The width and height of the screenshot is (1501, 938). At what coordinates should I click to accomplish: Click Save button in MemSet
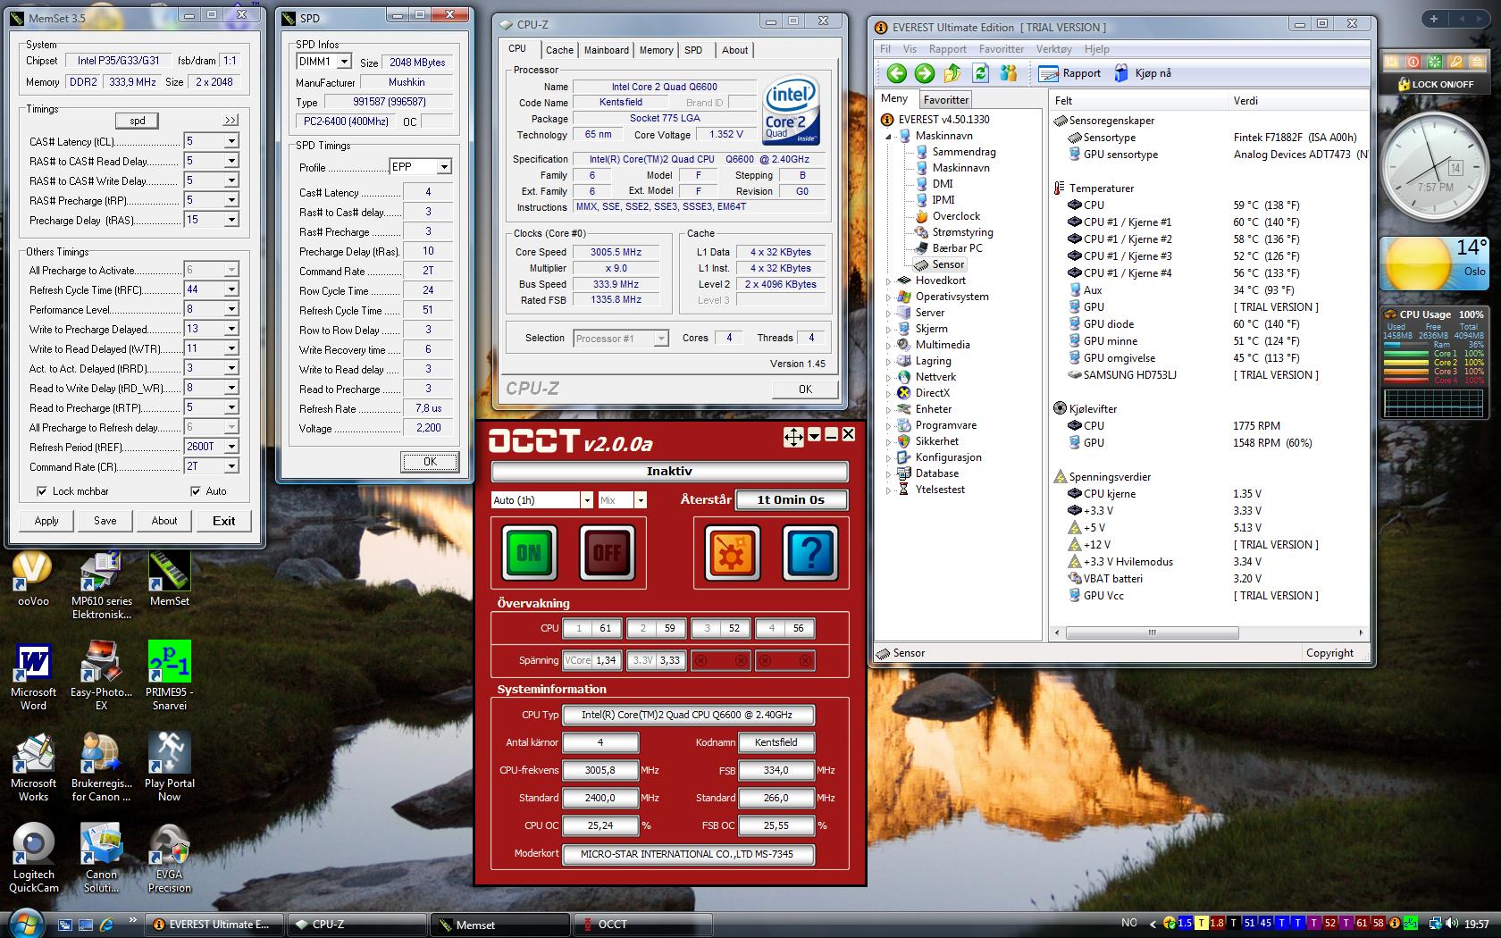pos(105,521)
